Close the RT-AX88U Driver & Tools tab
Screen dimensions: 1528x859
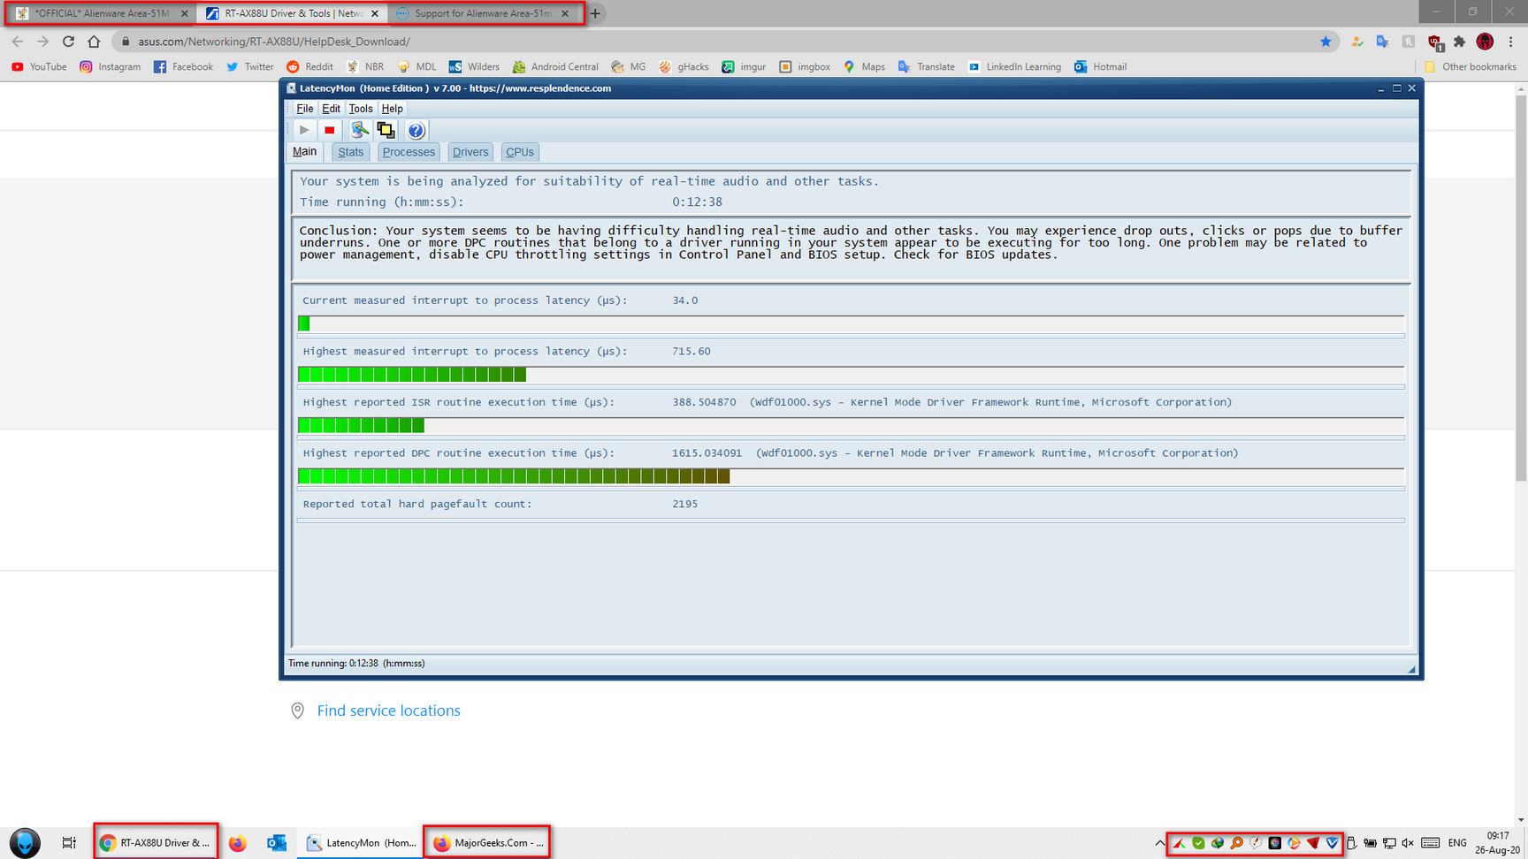(x=375, y=13)
